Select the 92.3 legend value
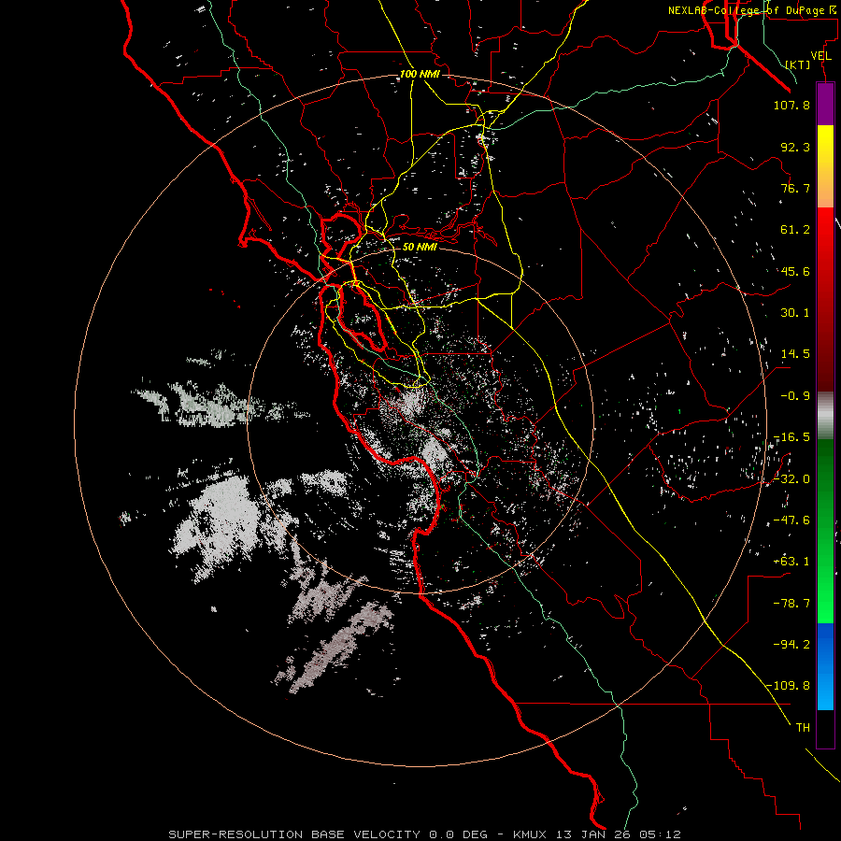Image resolution: width=841 pixels, height=841 pixels. click(x=795, y=147)
